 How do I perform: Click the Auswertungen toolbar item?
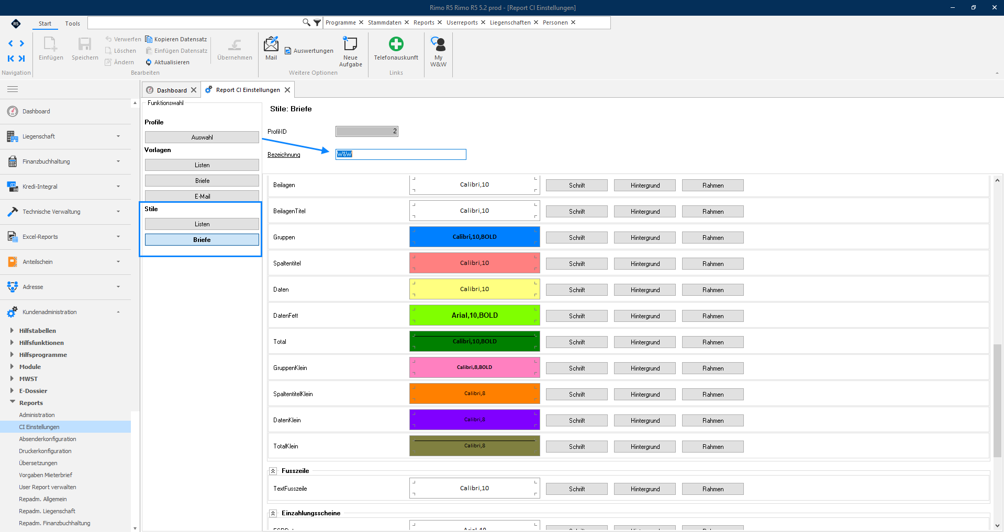pos(309,51)
